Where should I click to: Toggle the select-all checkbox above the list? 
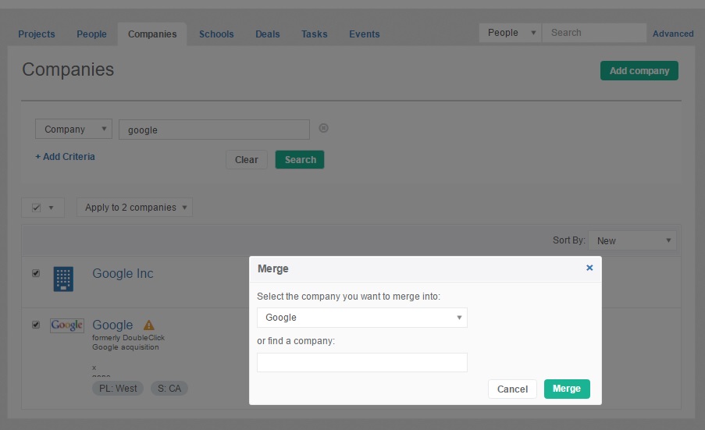coord(37,208)
